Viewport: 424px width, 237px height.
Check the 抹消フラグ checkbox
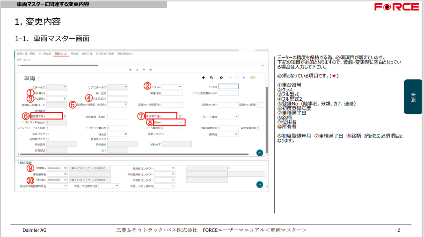[47, 133]
